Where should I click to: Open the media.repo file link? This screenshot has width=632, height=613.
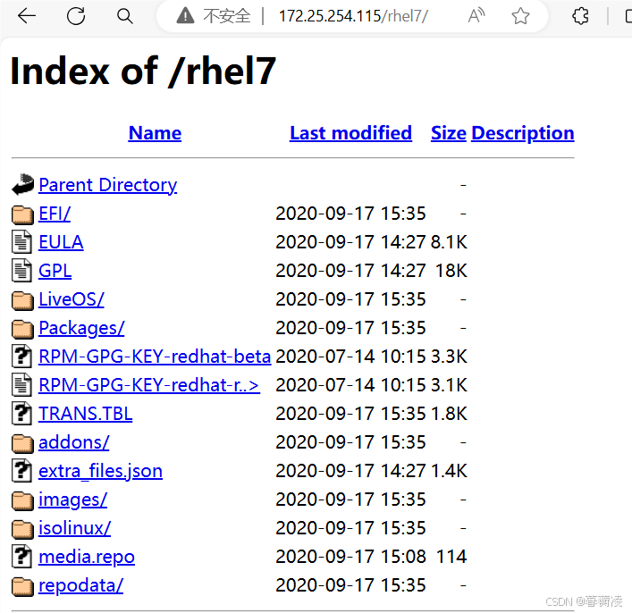[x=87, y=557]
